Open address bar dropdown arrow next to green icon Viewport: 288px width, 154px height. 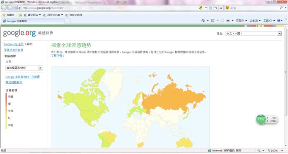(206, 8)
